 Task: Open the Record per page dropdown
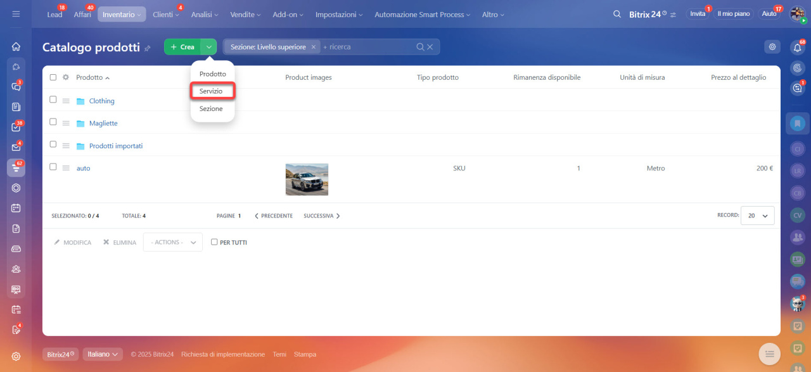click(757, 215)
